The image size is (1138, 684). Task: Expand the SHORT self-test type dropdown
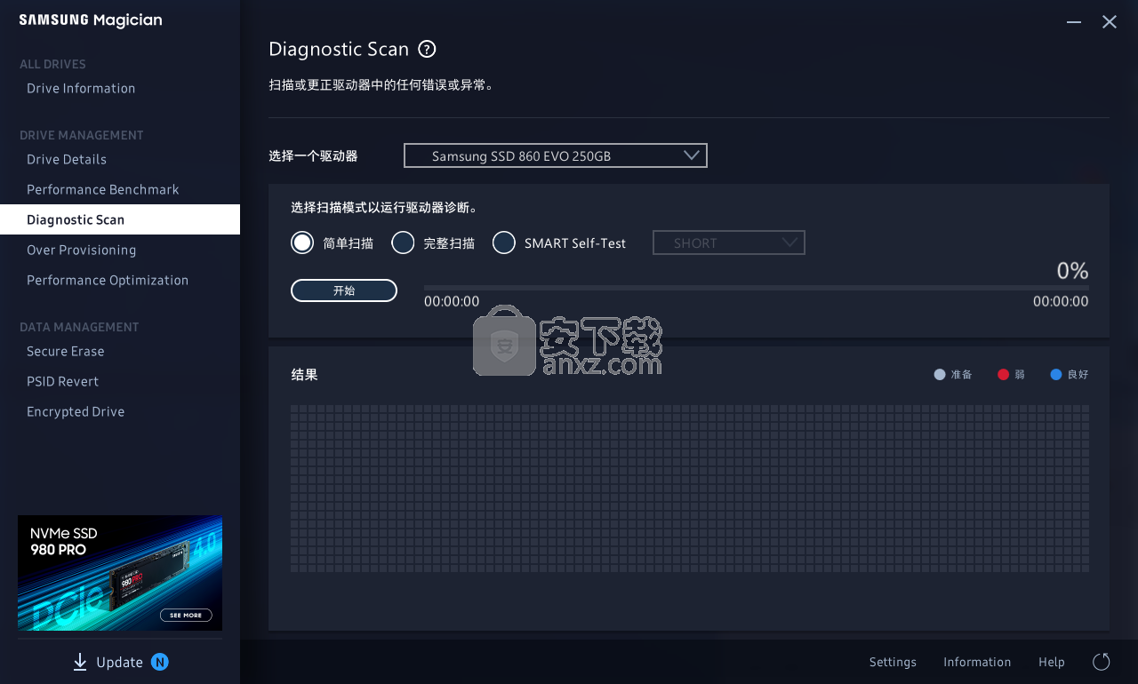coord(729,243)
